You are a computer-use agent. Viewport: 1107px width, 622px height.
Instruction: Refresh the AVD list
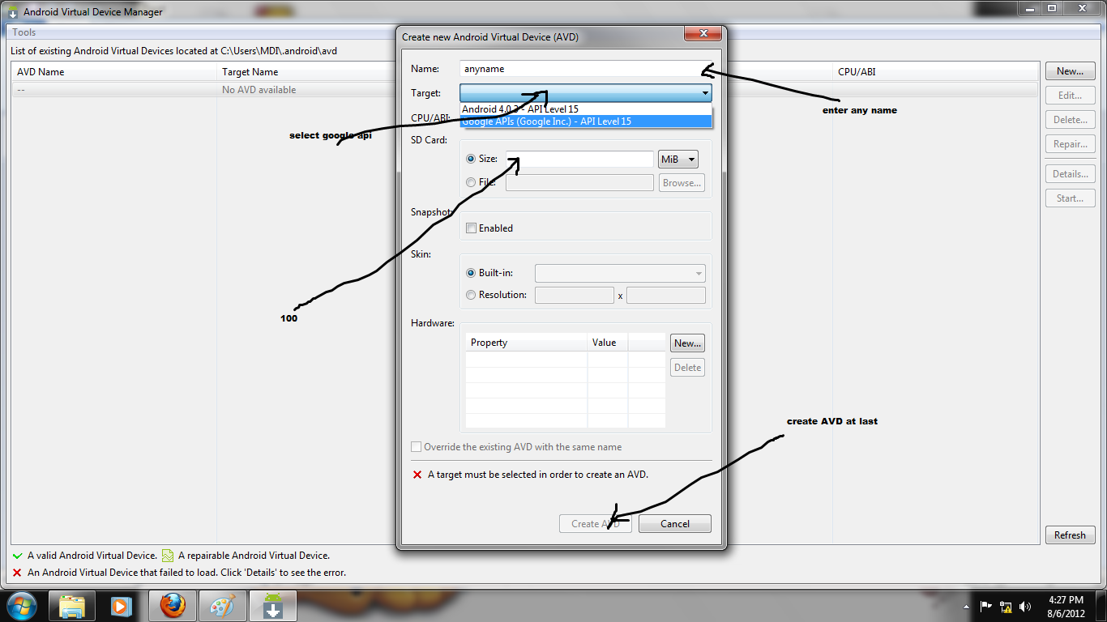1071,535
